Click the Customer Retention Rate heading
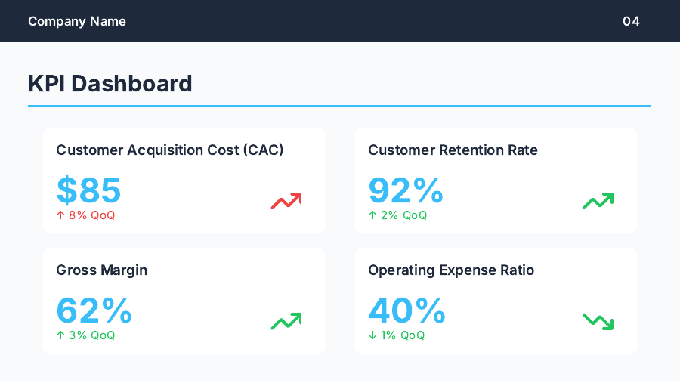This screenshot has width=680, height=383. point(453,150)
